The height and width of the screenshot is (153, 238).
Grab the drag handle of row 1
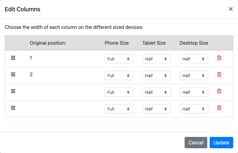(x=13, y=58)
